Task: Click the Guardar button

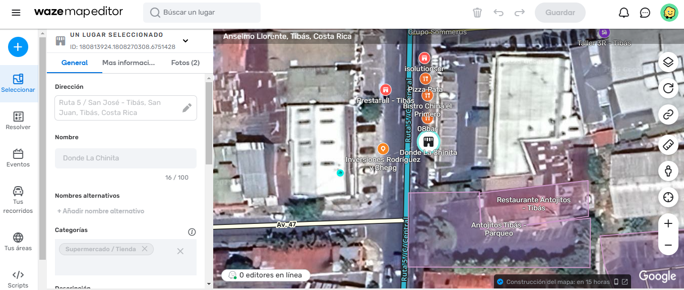Action: point(560,13)
